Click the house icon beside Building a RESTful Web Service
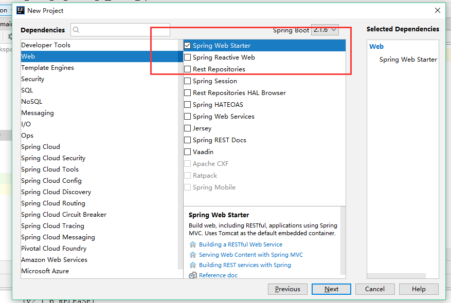The width and height of the screenshot is (451, 303). click(x=193, y=244)
